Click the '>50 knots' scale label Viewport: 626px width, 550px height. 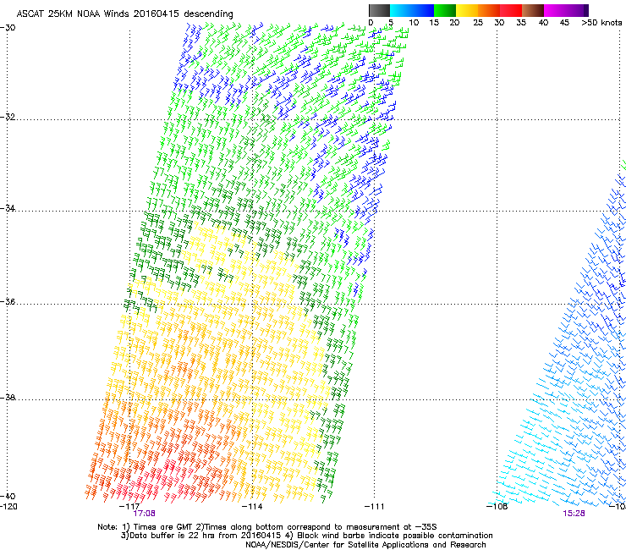click(601, 23)
